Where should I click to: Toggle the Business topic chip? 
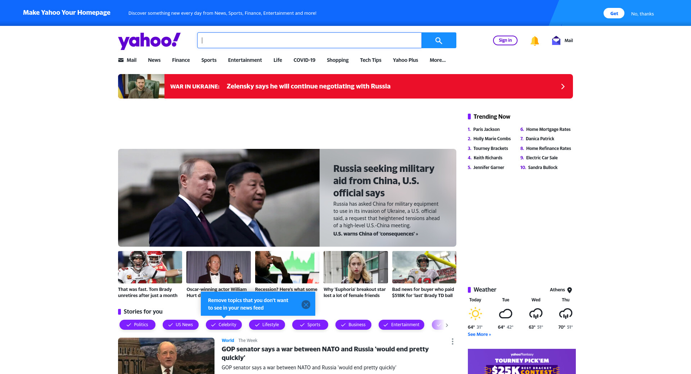point(353,325)
